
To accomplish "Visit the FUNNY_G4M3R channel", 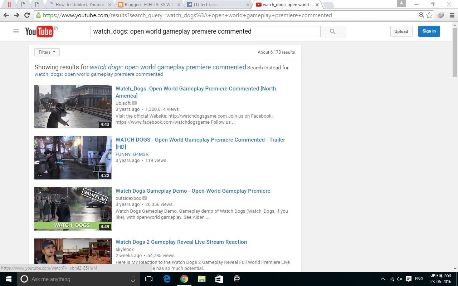I will [132, 154].
